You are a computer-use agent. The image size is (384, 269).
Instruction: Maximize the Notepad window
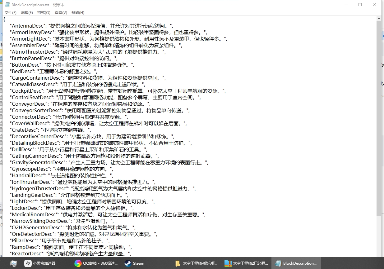coord(360,5)
